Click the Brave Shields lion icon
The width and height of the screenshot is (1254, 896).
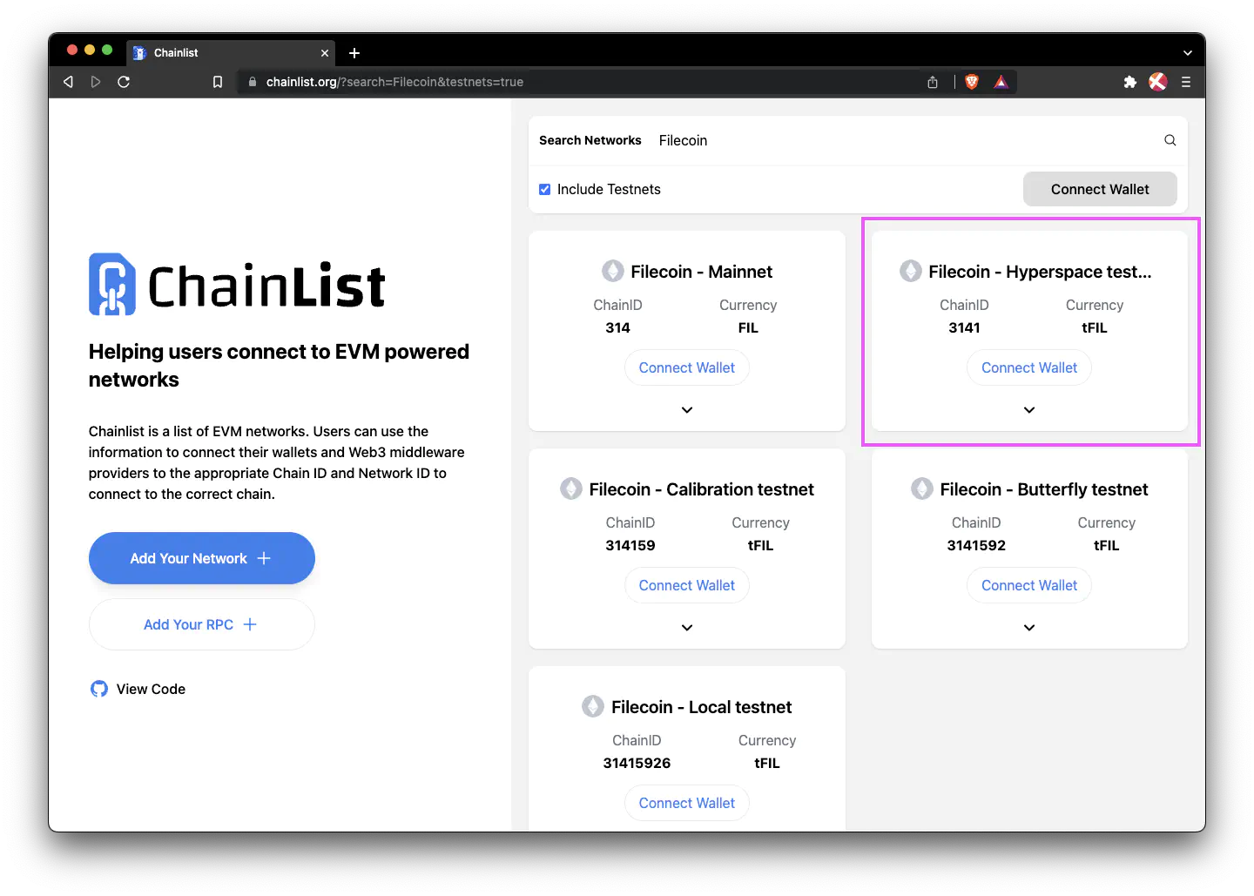(972, 82)
